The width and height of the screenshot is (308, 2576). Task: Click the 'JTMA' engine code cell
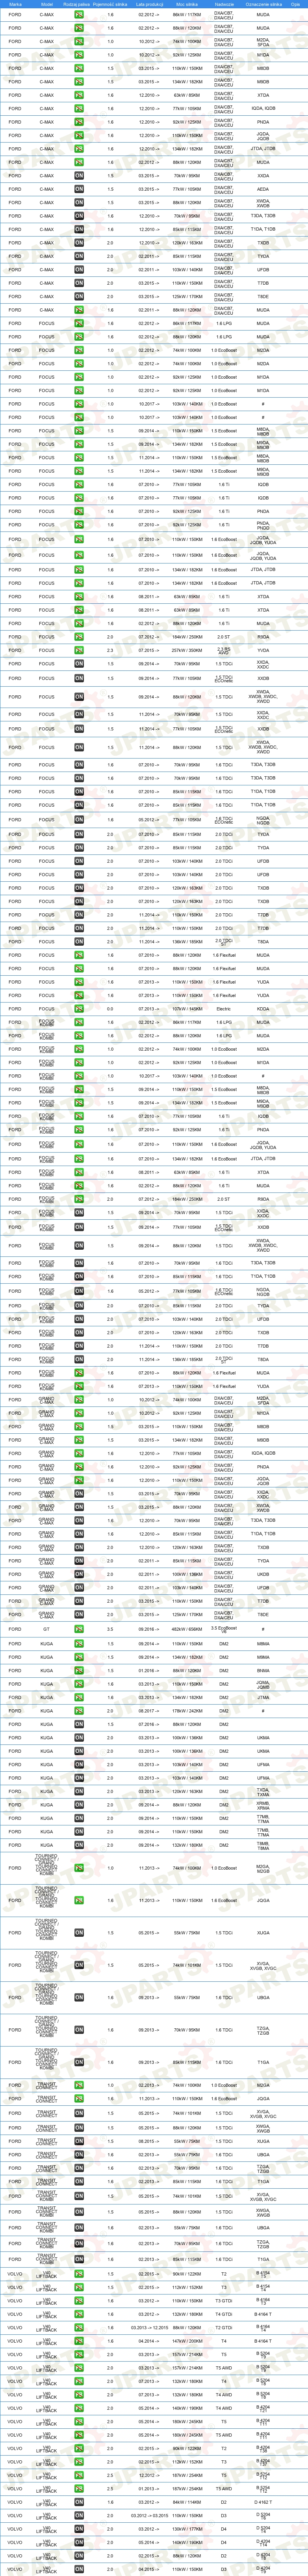pos(263,1697)
